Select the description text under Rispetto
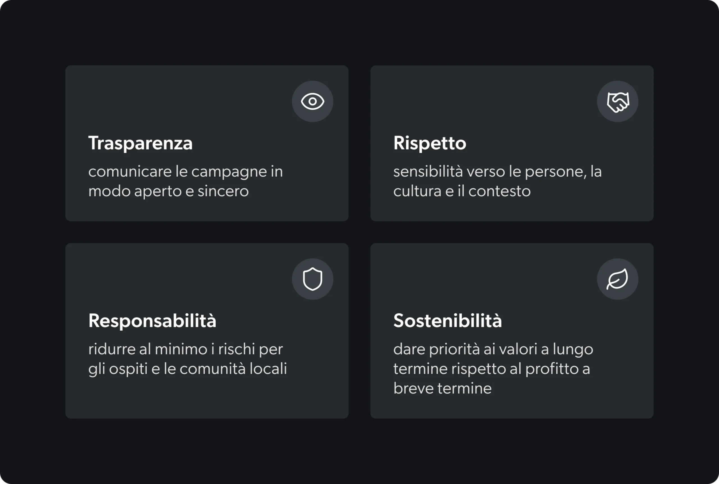Screen dimensions: 719x484 [x=497, y=181]
